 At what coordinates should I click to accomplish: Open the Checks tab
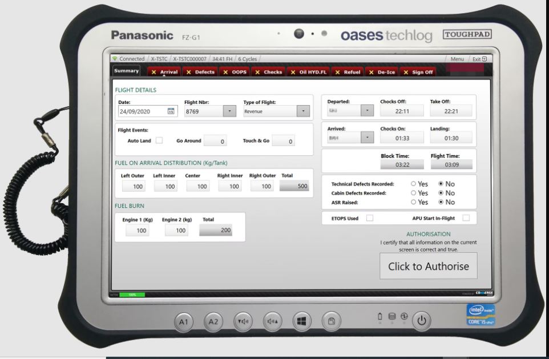tap(269, 72)
